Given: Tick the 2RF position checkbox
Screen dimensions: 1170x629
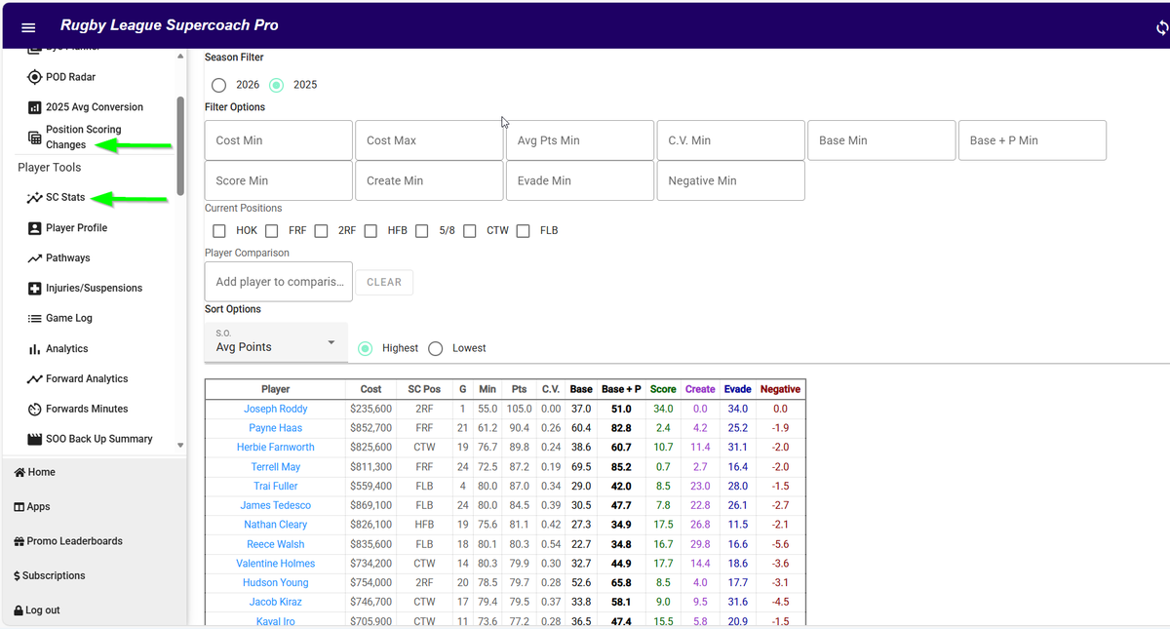Looking at the screenshot, I should tap(321, 231).
